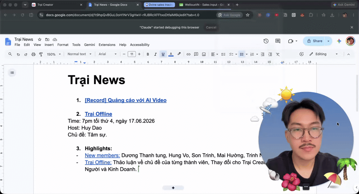Expand numbered list style arrow

click(x=257, y=54)
